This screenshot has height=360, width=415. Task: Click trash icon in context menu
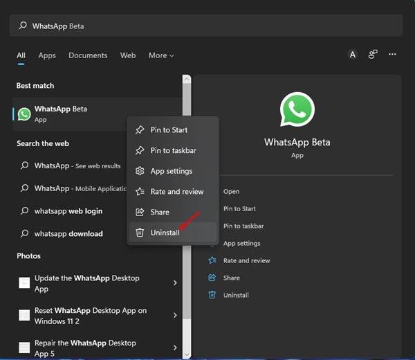140,233
